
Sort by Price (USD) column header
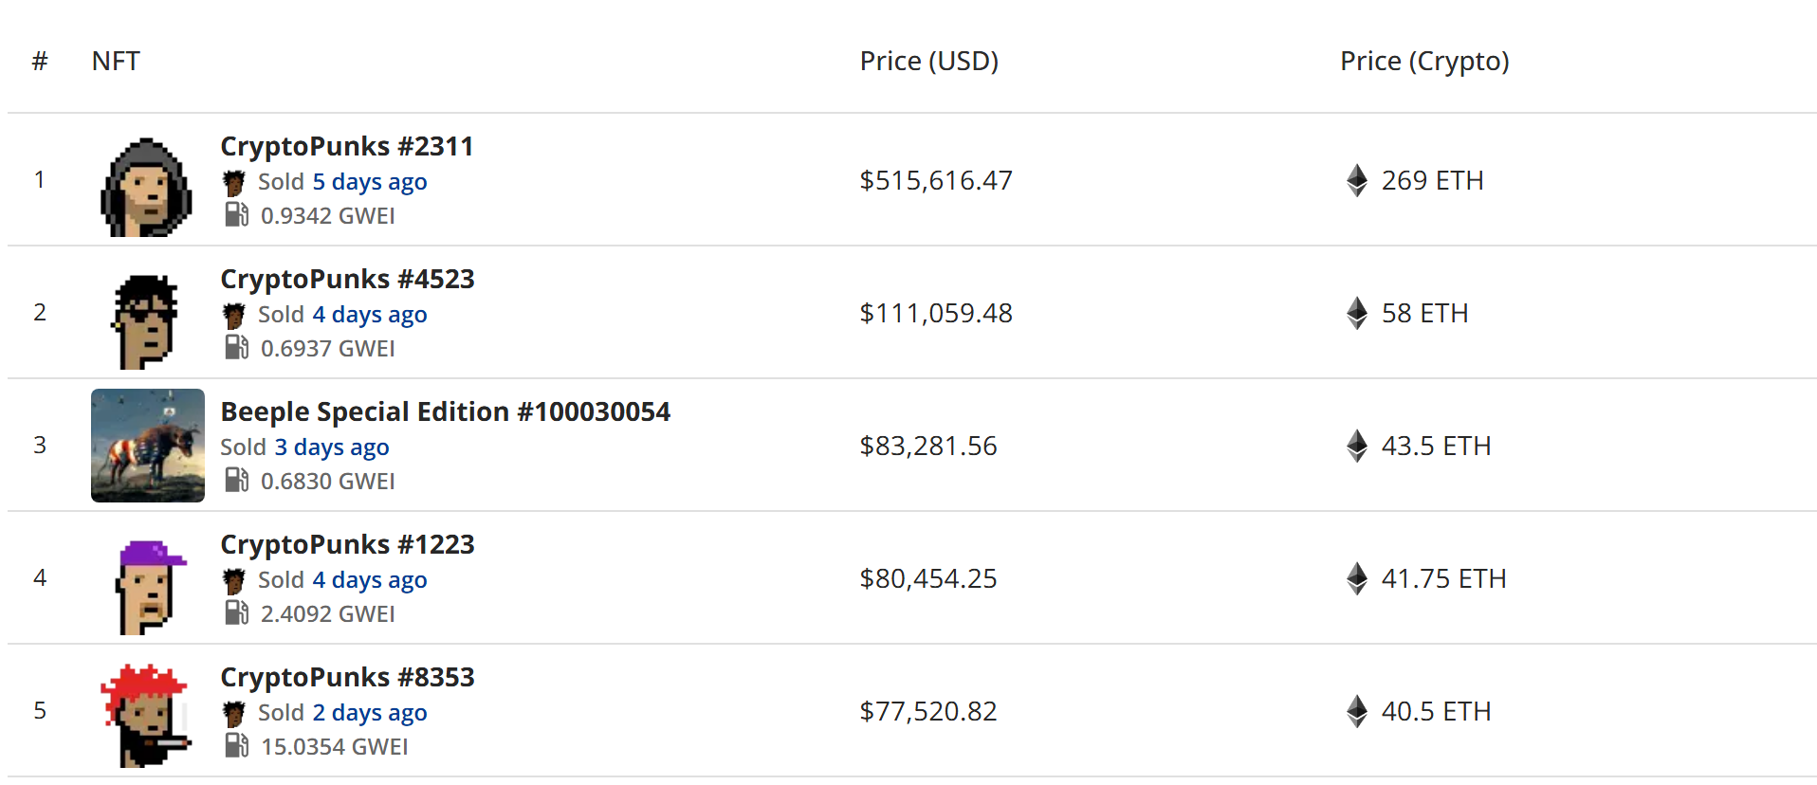928,61
